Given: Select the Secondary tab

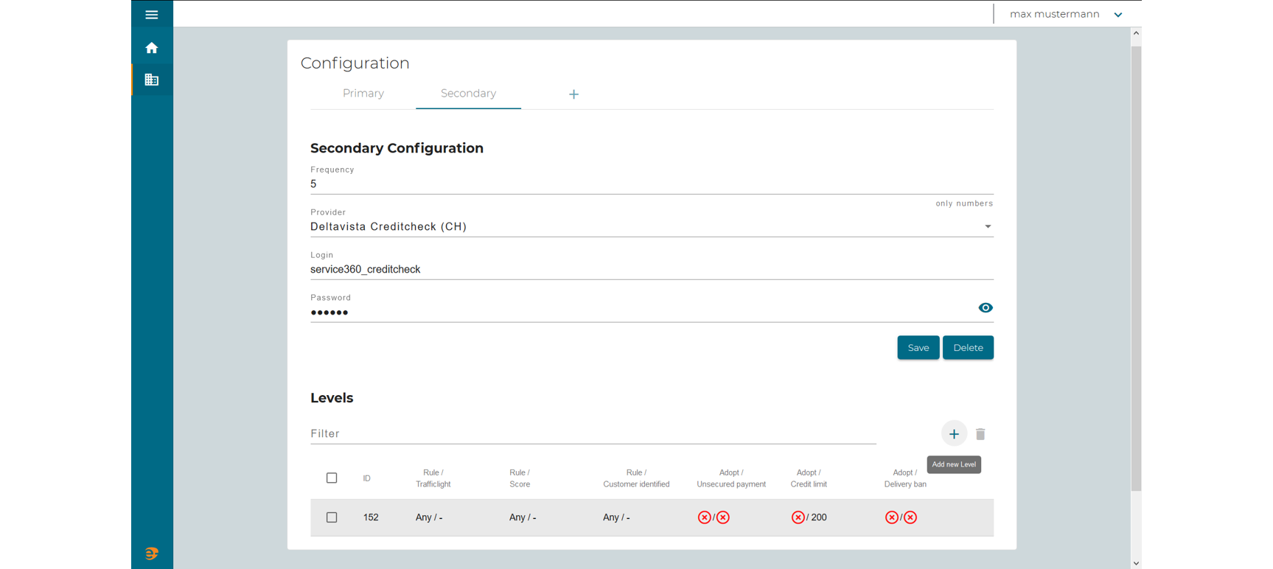Looking at the screenshot, I should (468, 94).
